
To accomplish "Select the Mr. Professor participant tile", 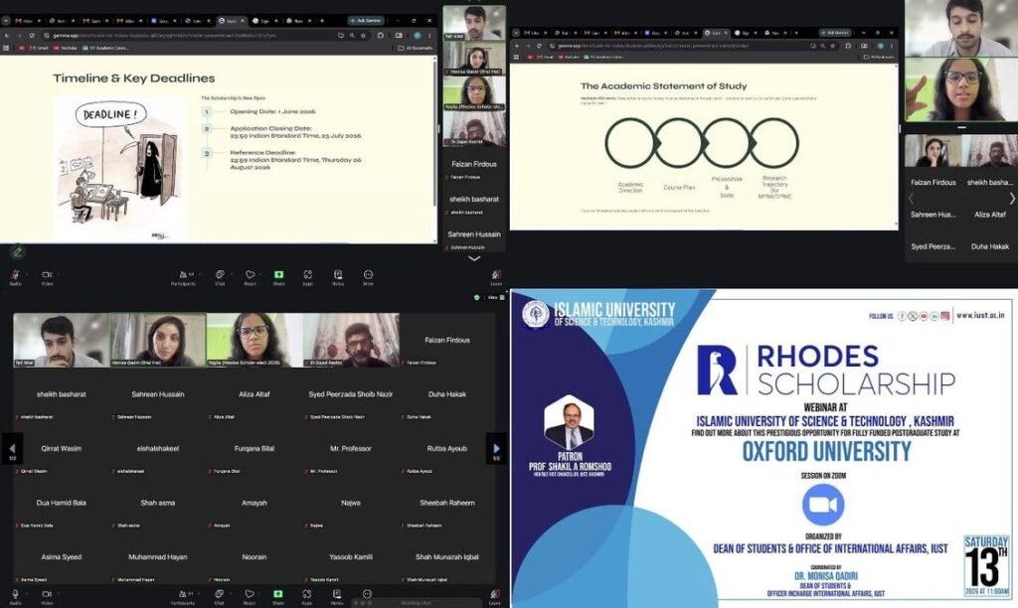I will [351, 449].
